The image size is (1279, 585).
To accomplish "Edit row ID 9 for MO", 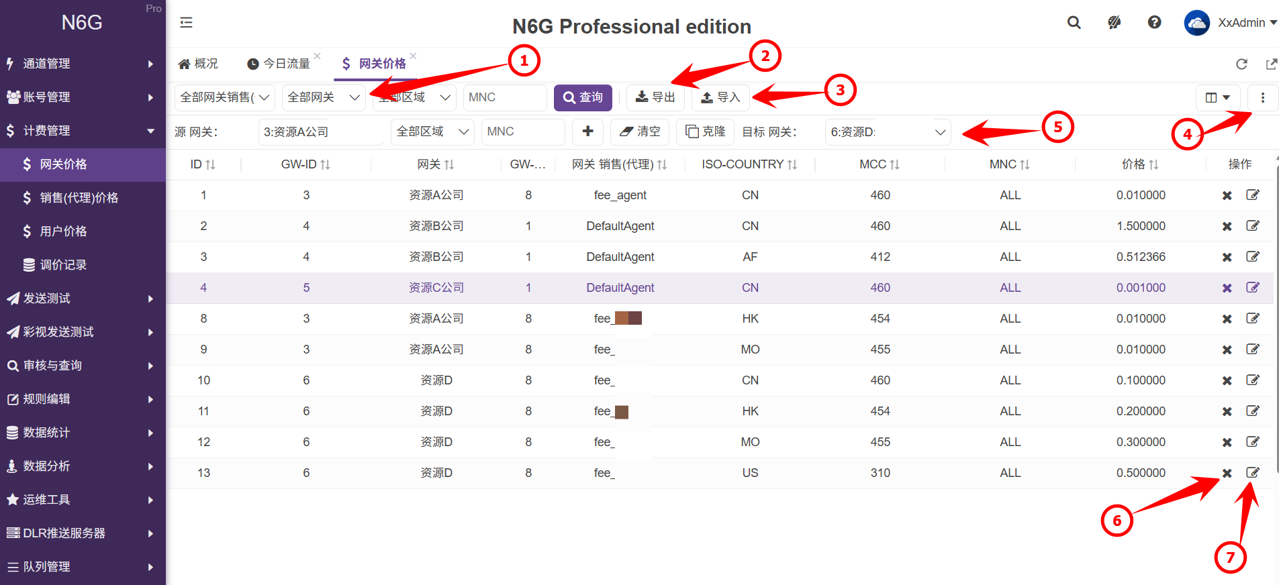I will (1253, 349).
